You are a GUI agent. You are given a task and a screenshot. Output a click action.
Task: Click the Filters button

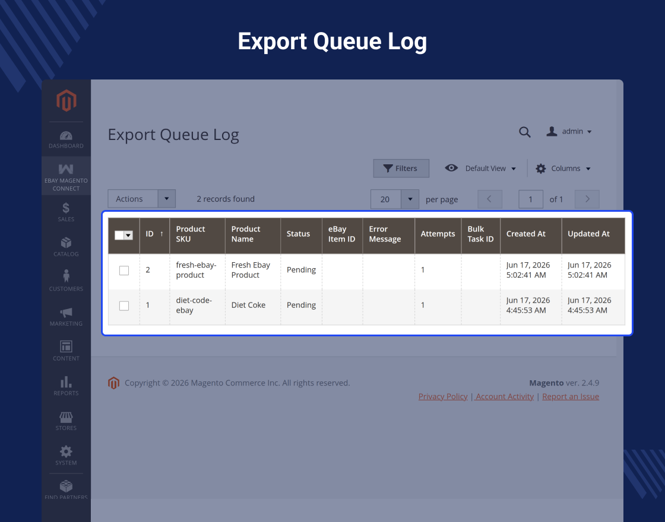click(401, 168)
